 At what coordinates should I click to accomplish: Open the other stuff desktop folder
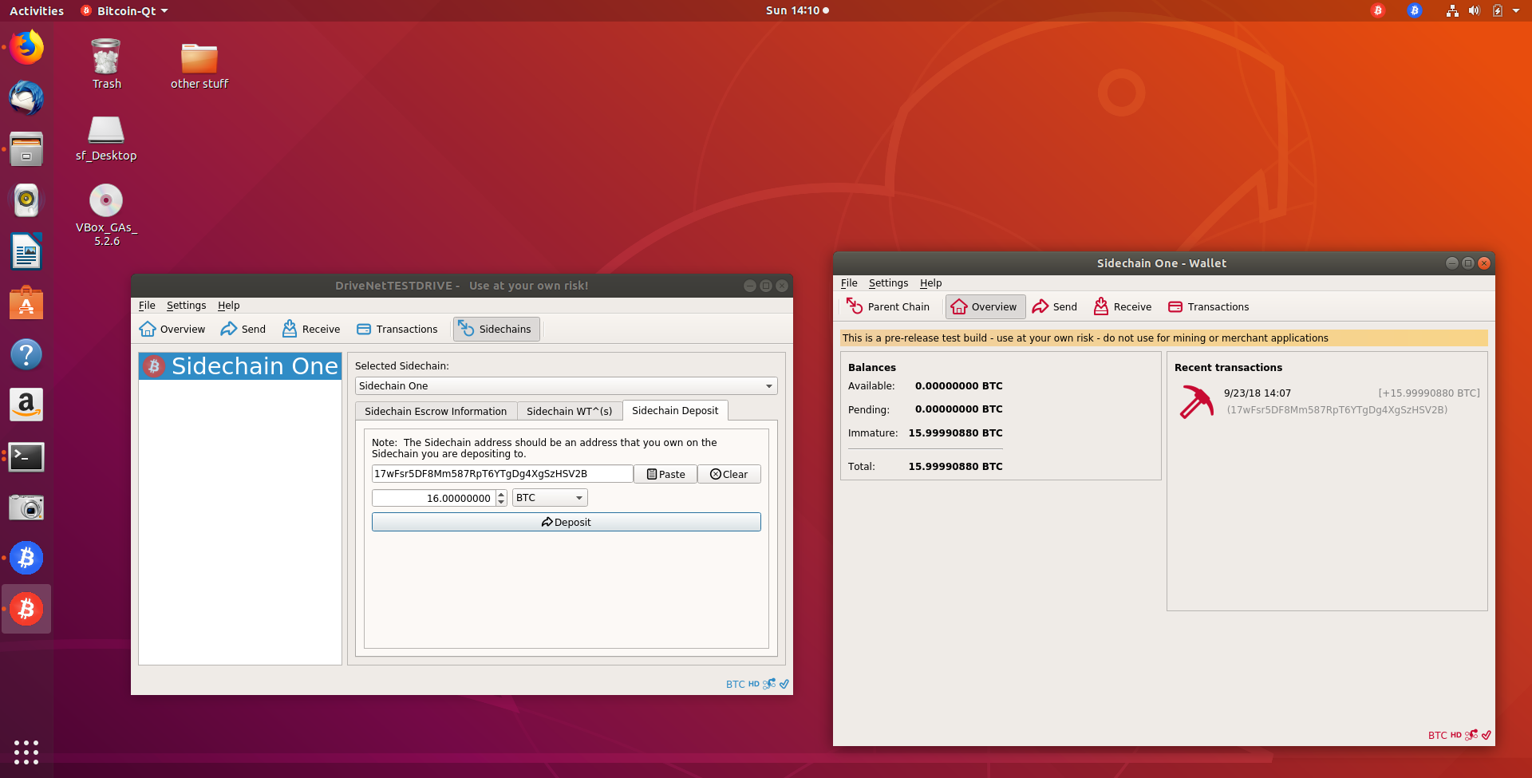pyautogui.click(x=199, y=65)
